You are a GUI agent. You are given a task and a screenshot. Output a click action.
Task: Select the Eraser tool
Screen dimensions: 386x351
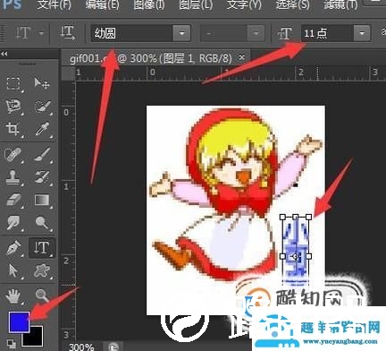coord(13,200)
